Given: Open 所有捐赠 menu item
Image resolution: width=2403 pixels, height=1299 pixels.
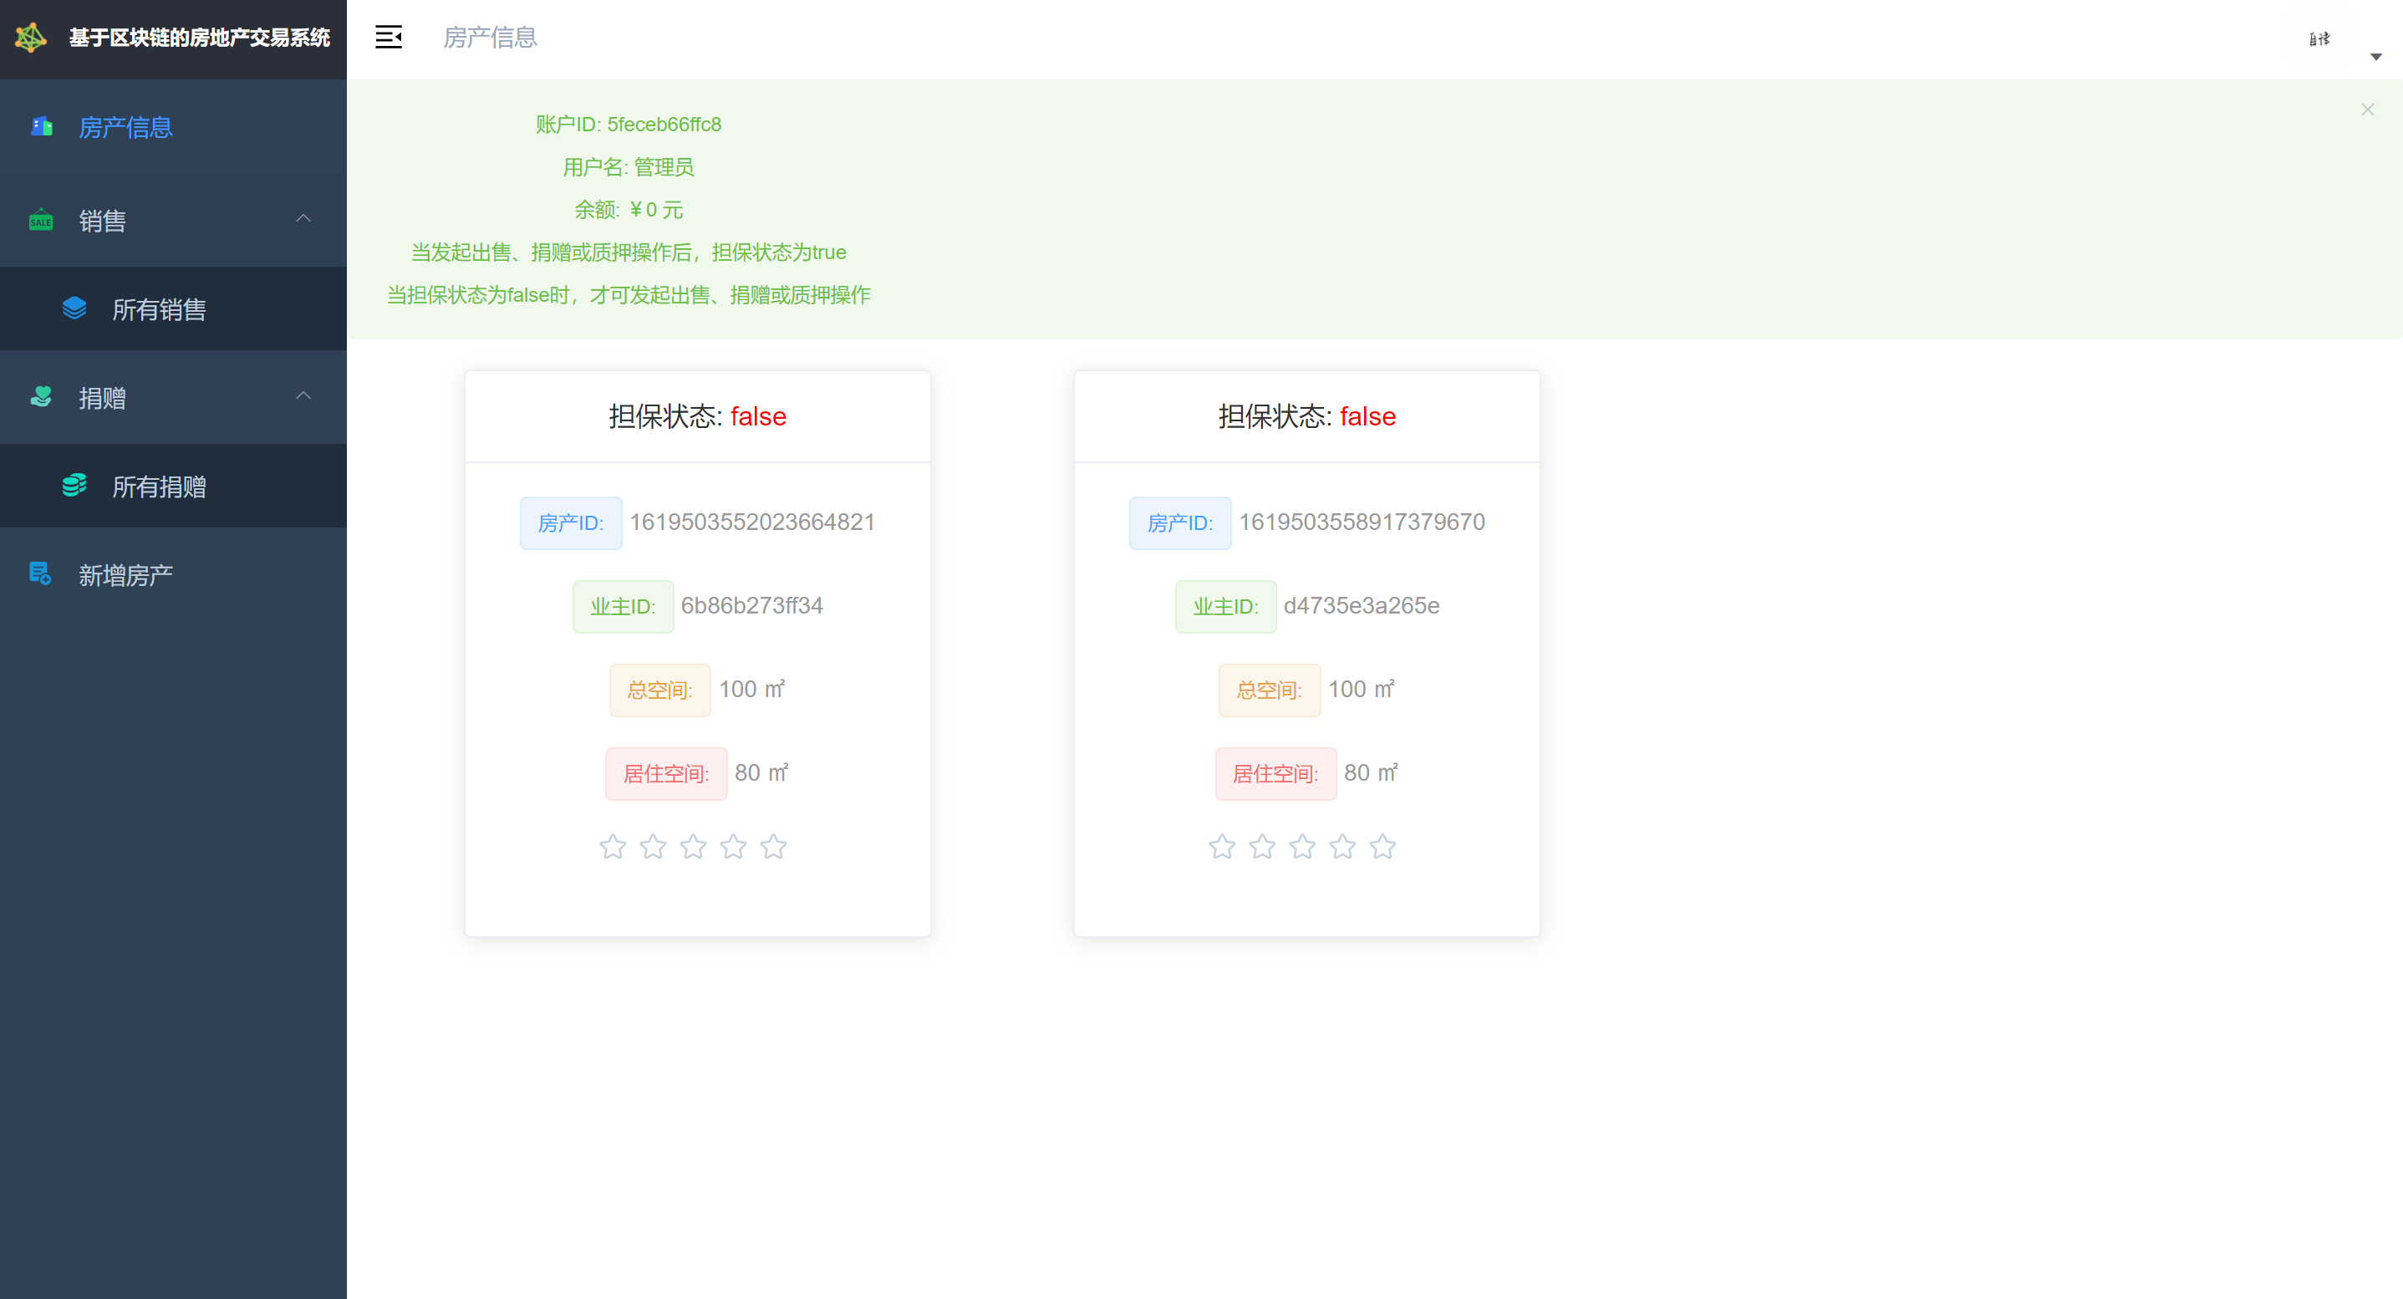Looking at the screenshot, I should [159, 486].
